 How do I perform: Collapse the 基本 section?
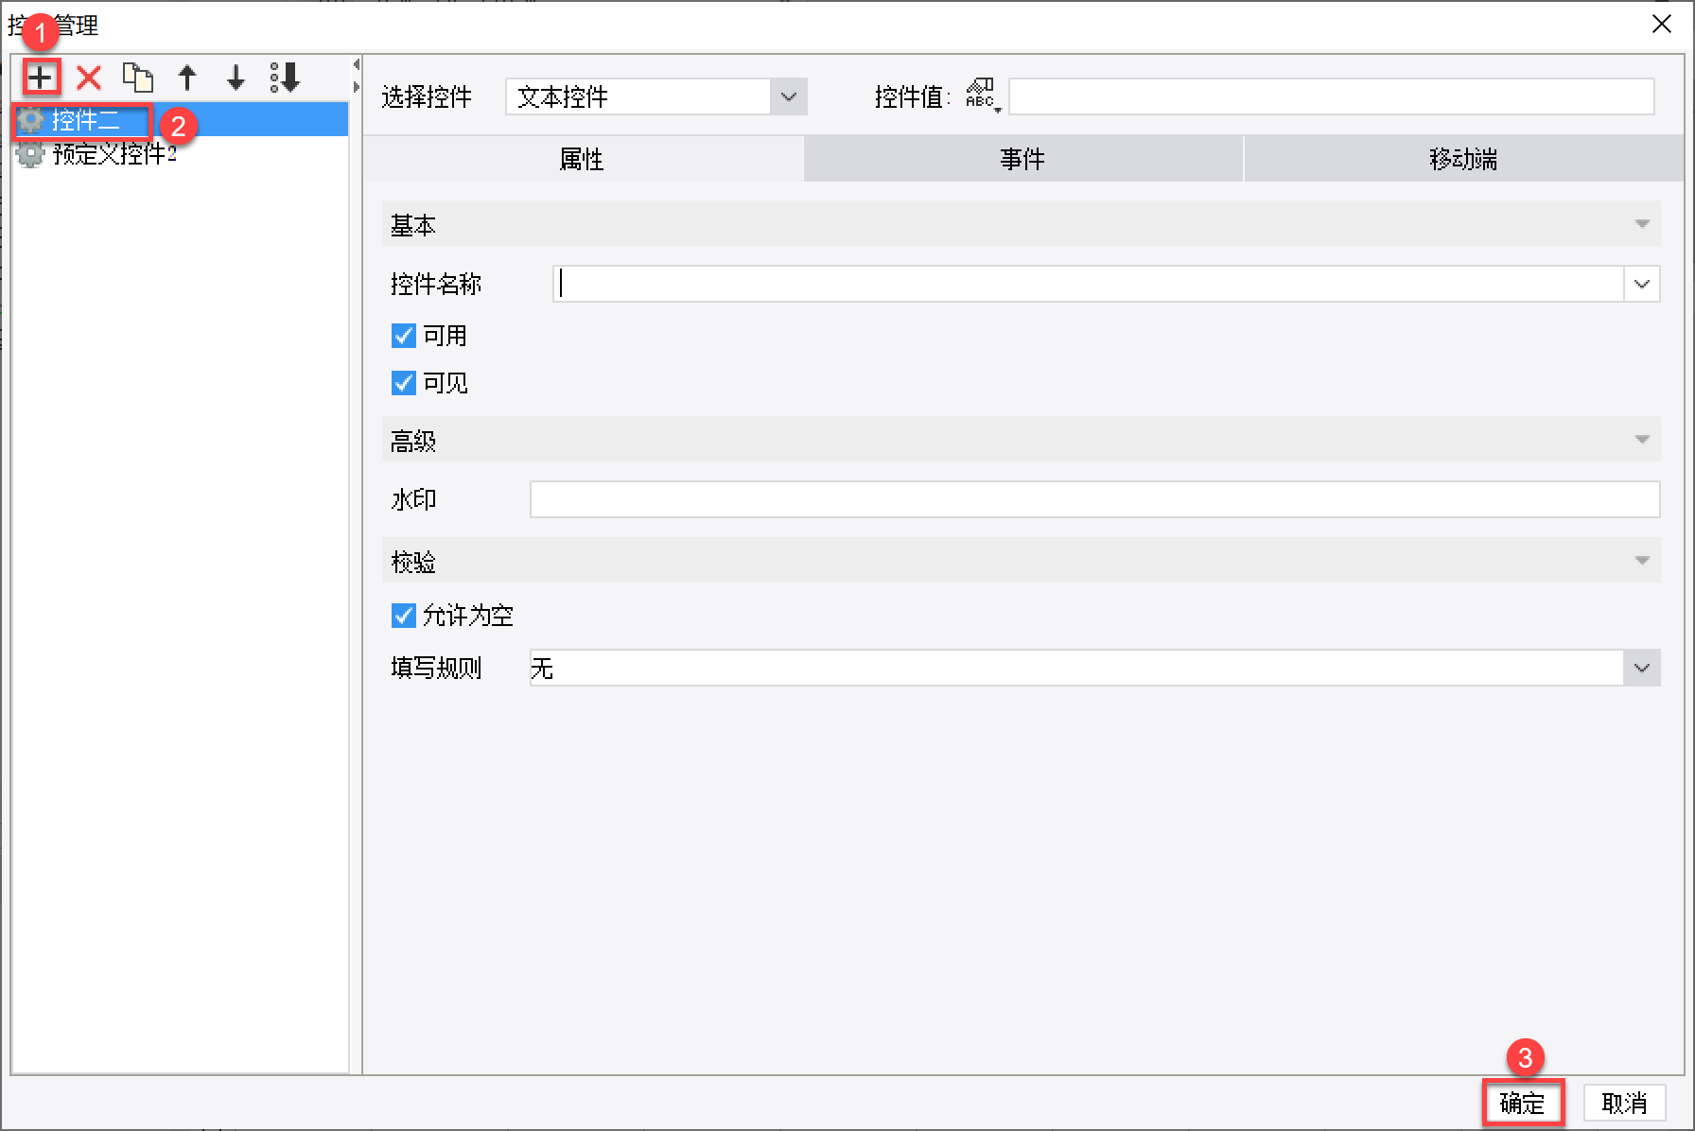pyautogui.click(x=1642, y=224)
